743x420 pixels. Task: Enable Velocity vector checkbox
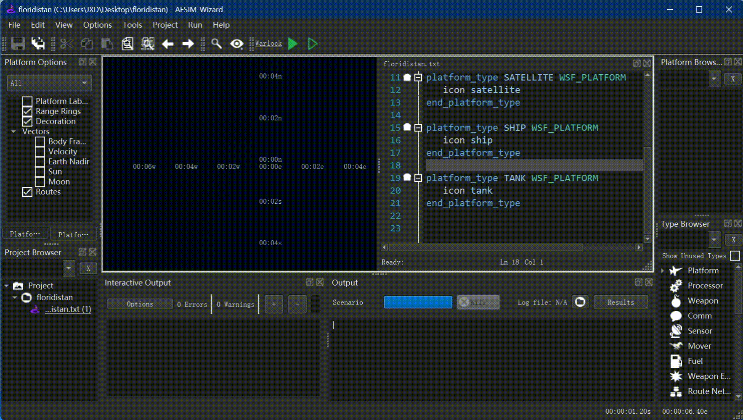tap(40, 152)
